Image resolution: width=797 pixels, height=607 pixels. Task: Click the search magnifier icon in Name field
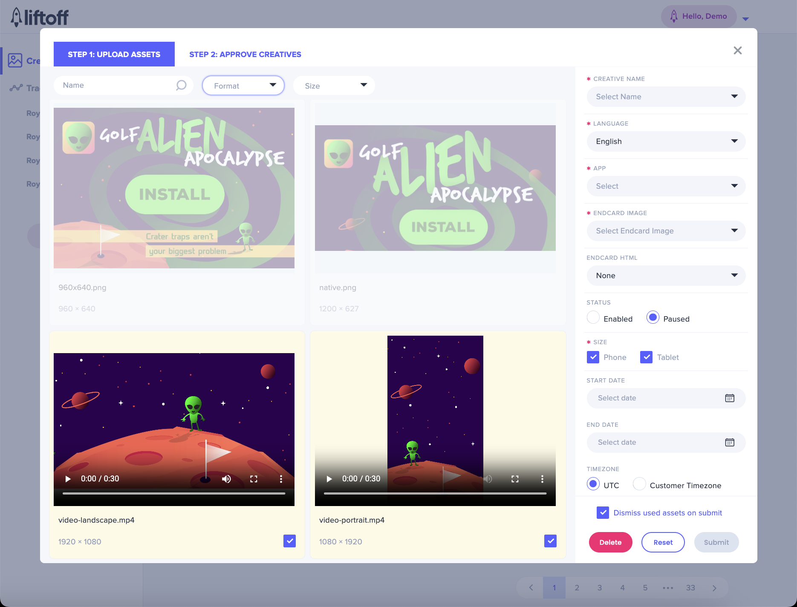pyautogui.click(x=181, y=85)
